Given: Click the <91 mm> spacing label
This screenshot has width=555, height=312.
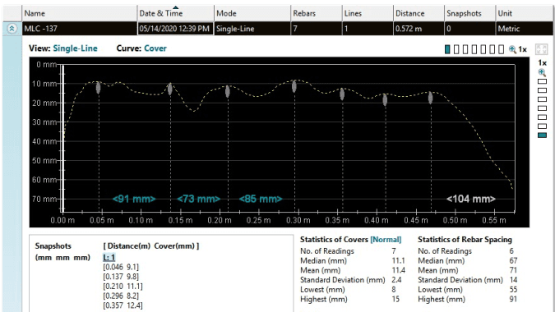Looking at the screenshot, I should click(134, 199).
